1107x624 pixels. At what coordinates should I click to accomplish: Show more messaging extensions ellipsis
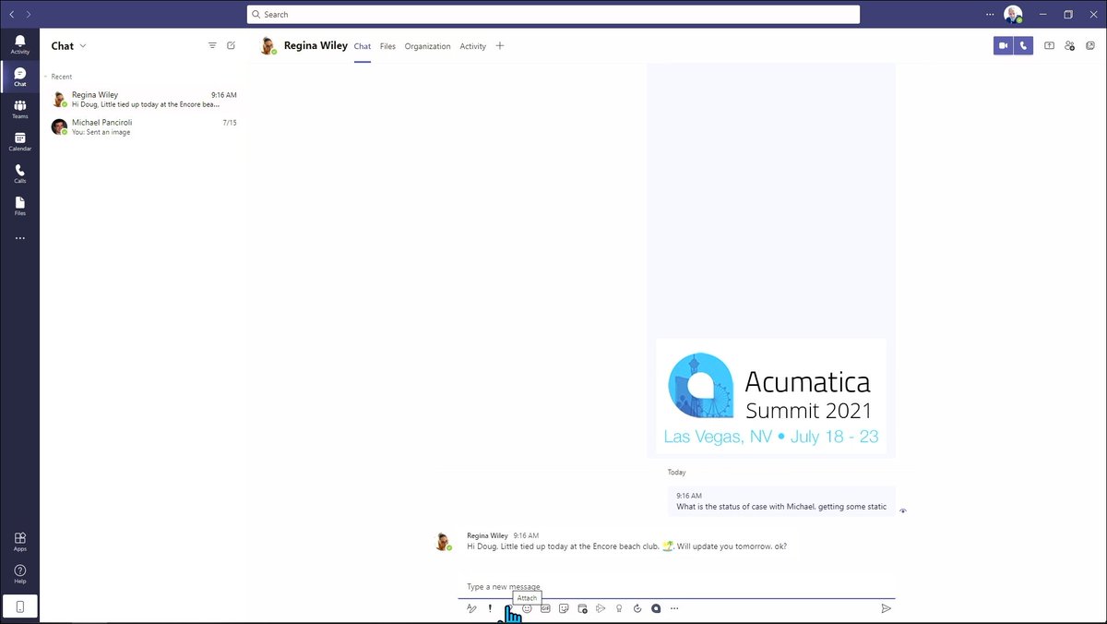674,608
